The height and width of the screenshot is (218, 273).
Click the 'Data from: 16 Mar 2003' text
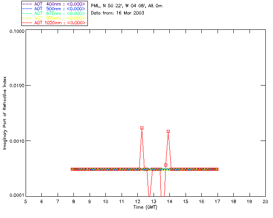click(118, 13)
